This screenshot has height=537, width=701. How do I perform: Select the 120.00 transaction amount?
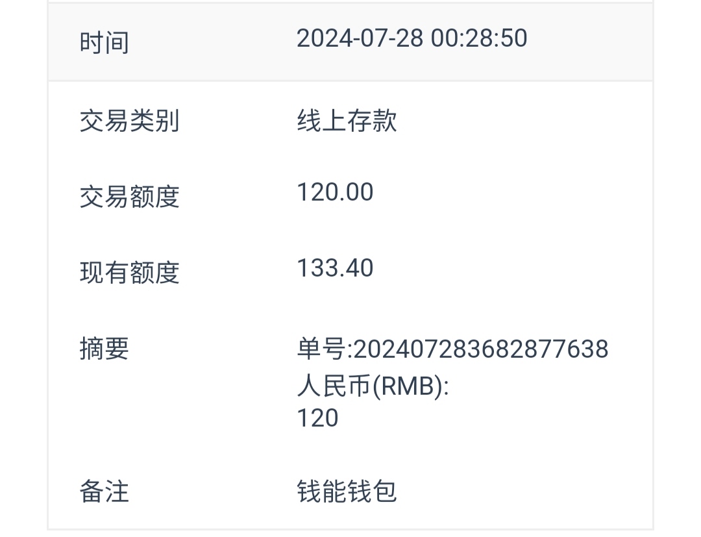335,192
